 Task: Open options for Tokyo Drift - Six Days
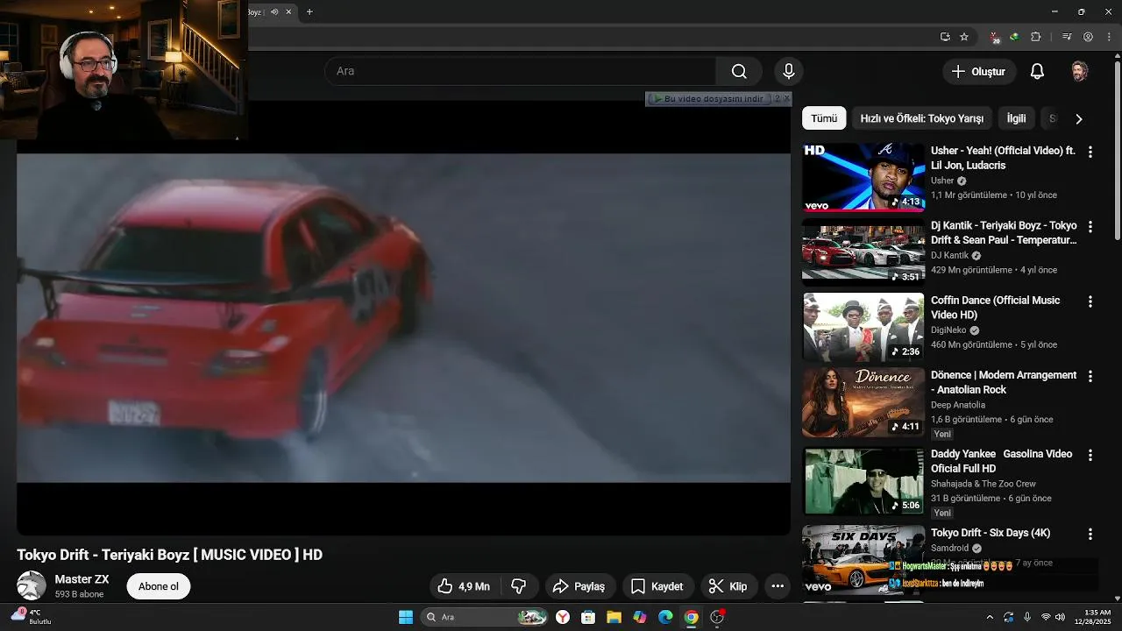[x=1090, y=534]
